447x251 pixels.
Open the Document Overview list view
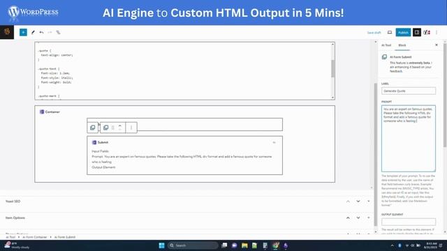pyautogui.click(x=58, y=33)
